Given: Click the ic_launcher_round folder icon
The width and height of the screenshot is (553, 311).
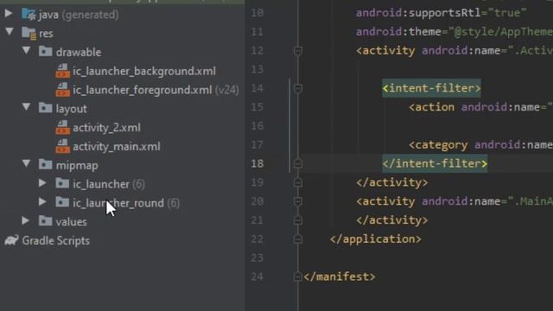Looking at the screenshot, I should tap(62, 202).
